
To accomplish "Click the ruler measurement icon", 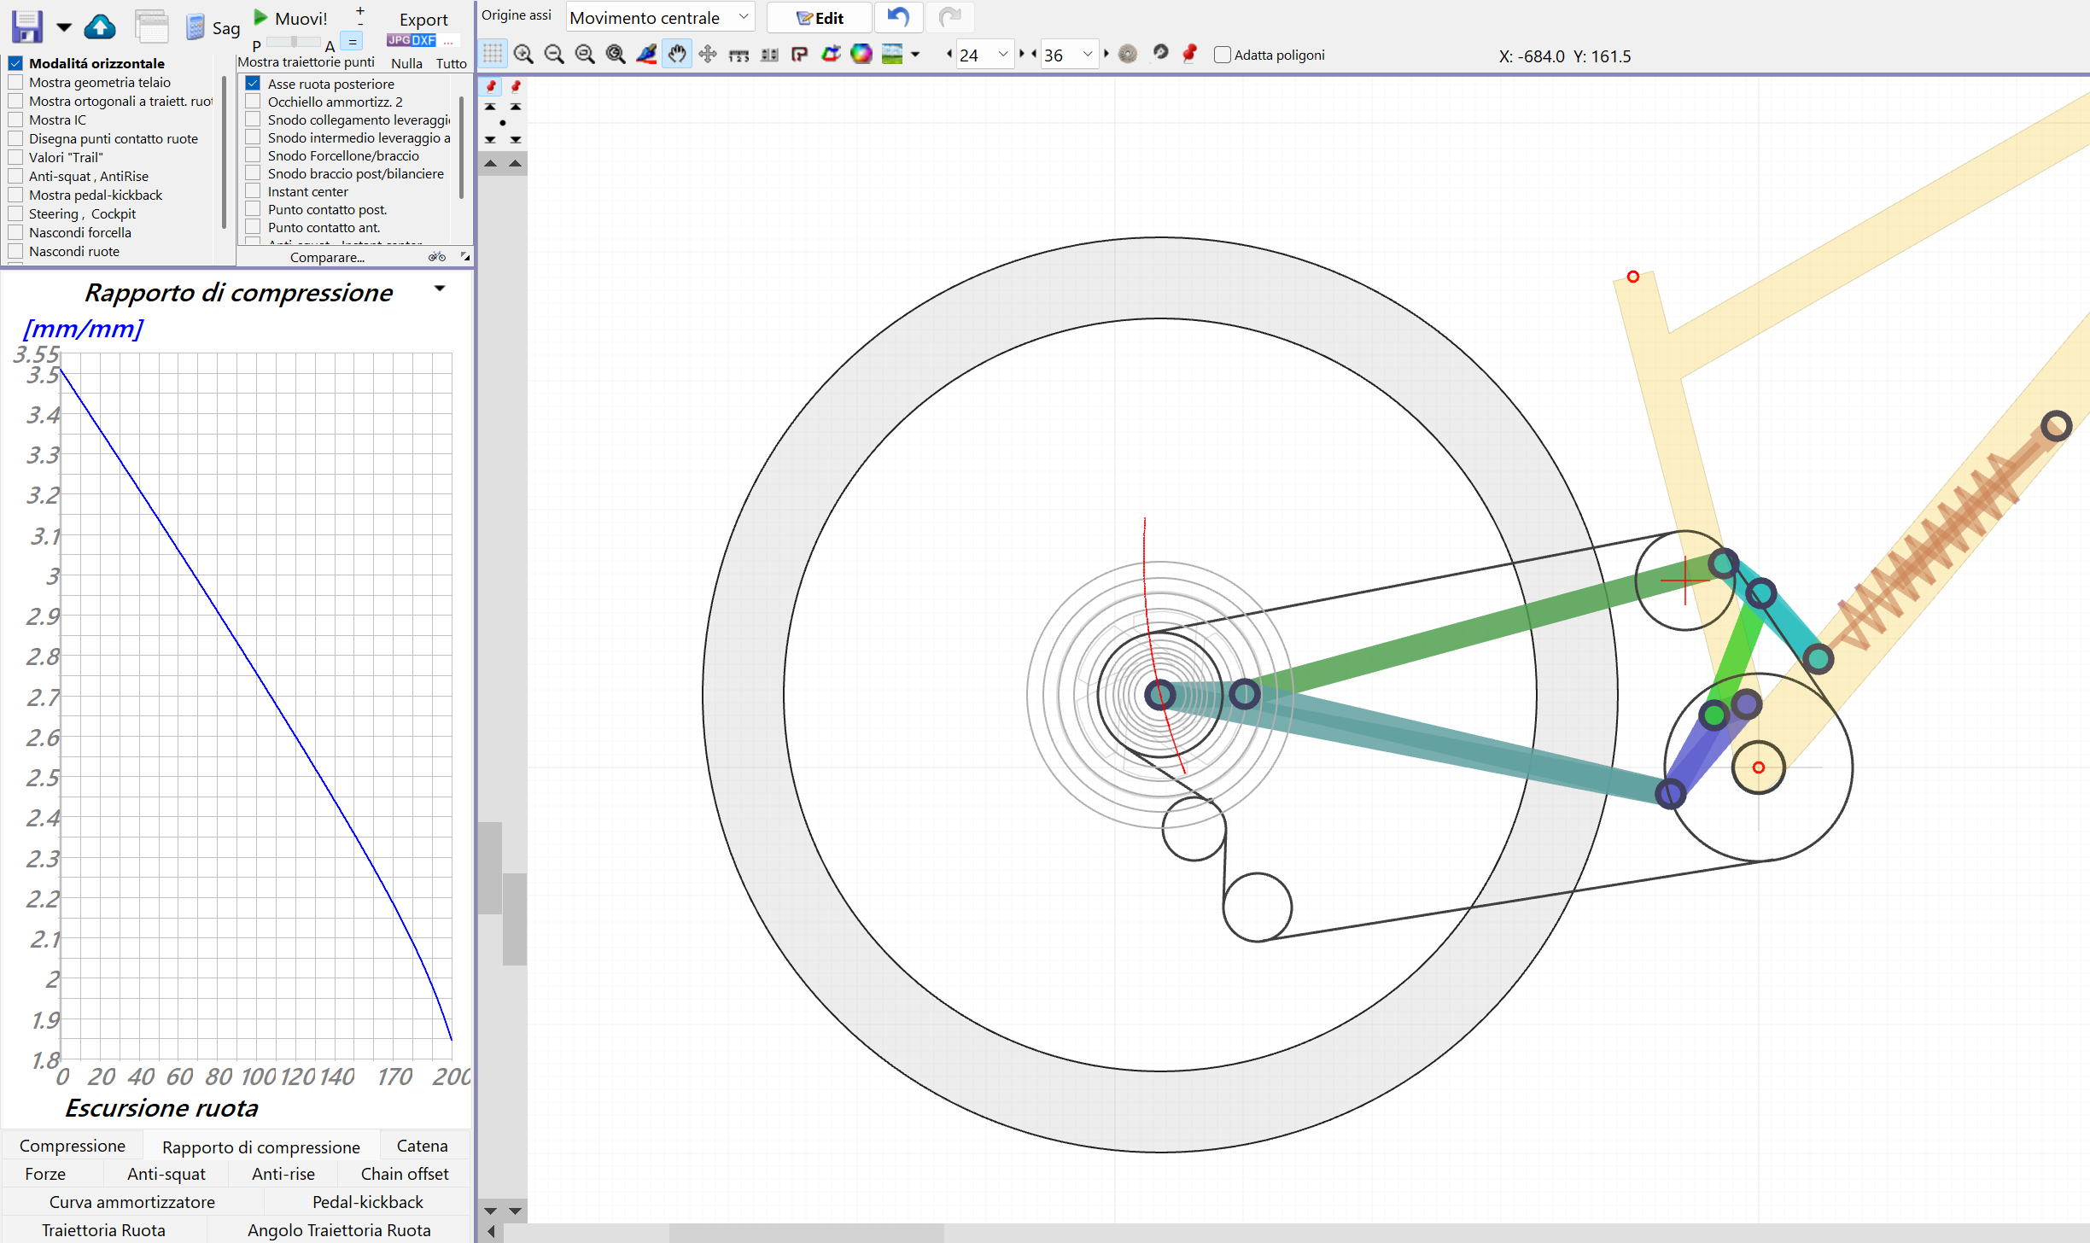I will click(739, 55).
